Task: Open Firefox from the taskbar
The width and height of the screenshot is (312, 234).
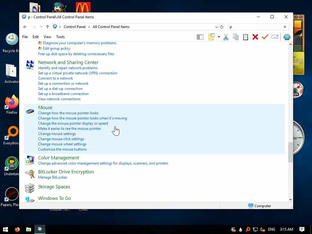Action: pyautogui.click(x=17, y=229)
